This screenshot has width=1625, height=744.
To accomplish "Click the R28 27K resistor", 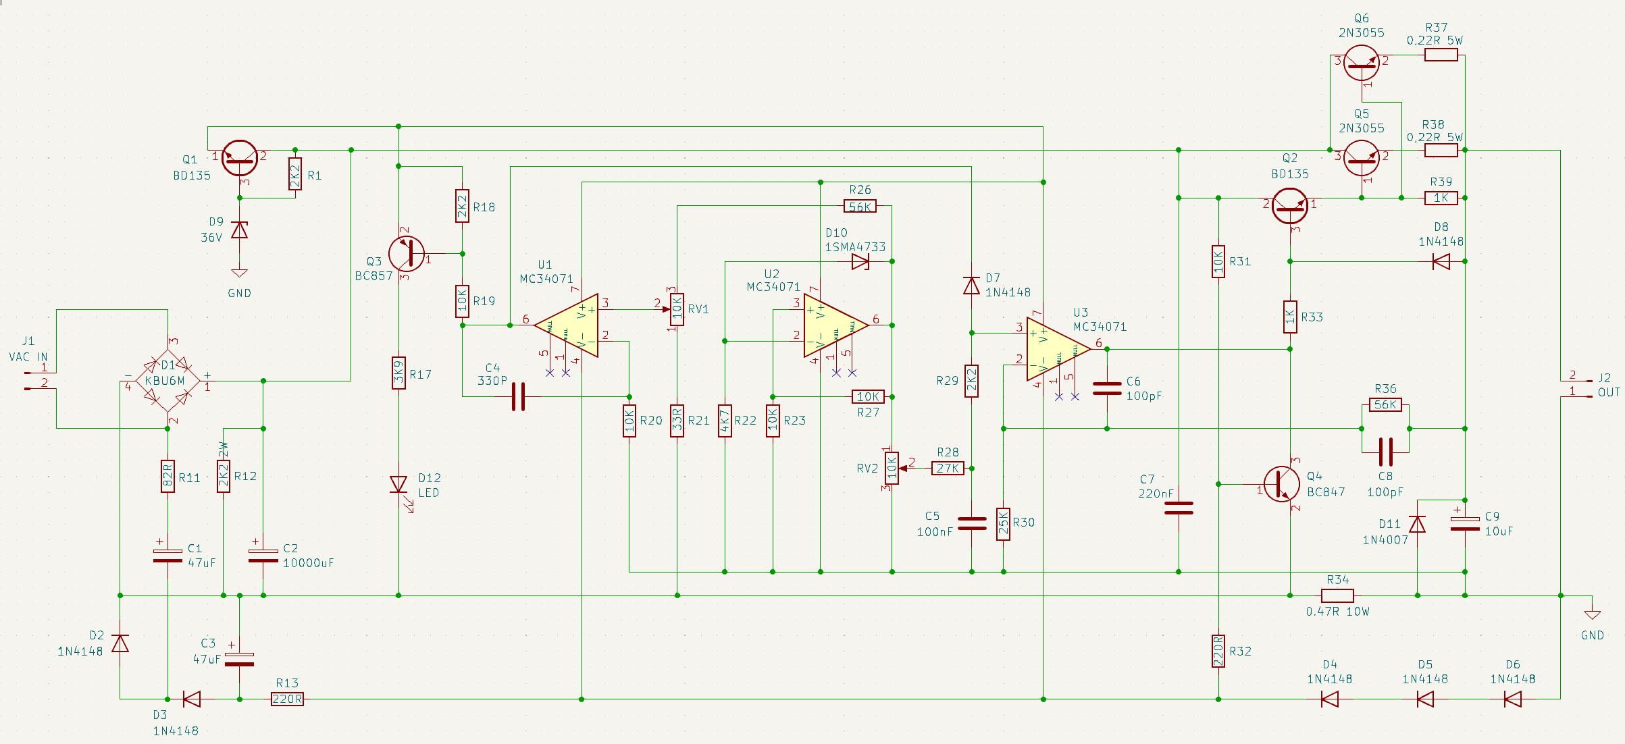I will [948, 468].
